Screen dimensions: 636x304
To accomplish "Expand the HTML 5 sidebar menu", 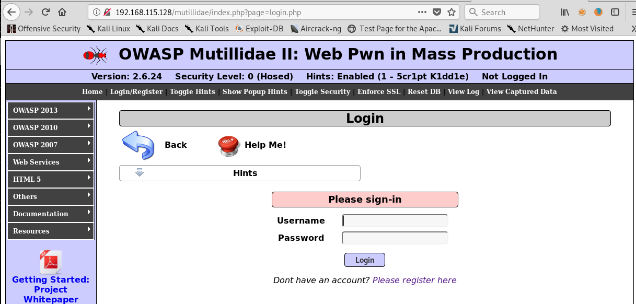I will click(x=51, y=179).
